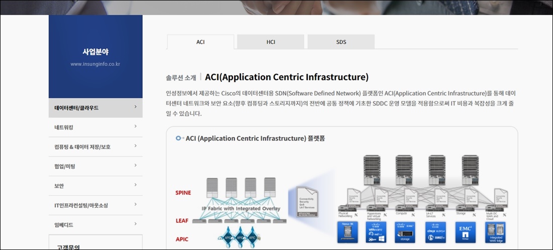The image size is (553, 250).
Task: Click the Cisco EMC storage tile
Action: (x=406, y=232)
